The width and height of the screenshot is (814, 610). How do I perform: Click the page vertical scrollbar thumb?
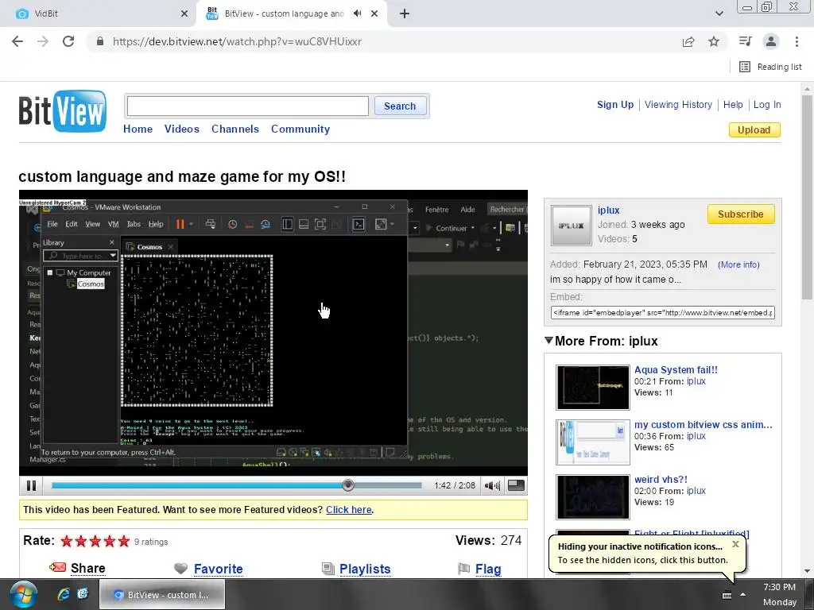click(807, 197)
